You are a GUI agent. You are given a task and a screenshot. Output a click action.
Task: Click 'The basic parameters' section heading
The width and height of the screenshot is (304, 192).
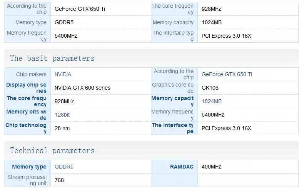coord(52,58)
